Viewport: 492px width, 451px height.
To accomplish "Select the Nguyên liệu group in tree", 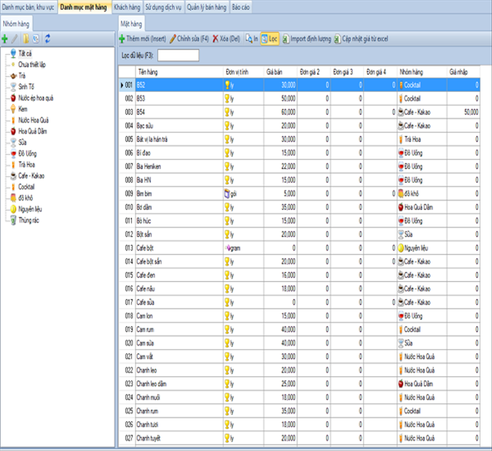I will point(29,209).
